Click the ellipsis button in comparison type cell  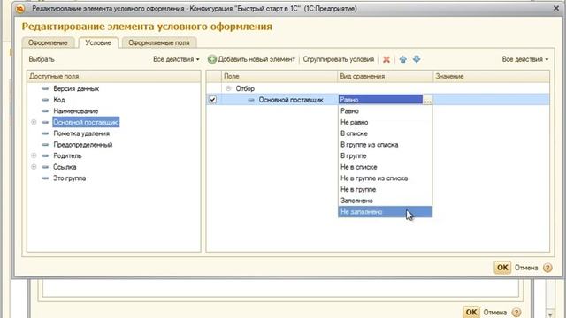pyautogui.click(x=427, y=100)
